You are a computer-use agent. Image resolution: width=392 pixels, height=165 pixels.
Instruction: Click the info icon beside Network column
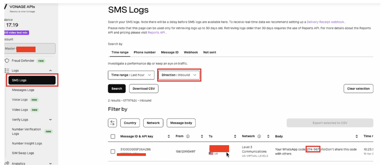pyautogui.click(x=259, y=136)
